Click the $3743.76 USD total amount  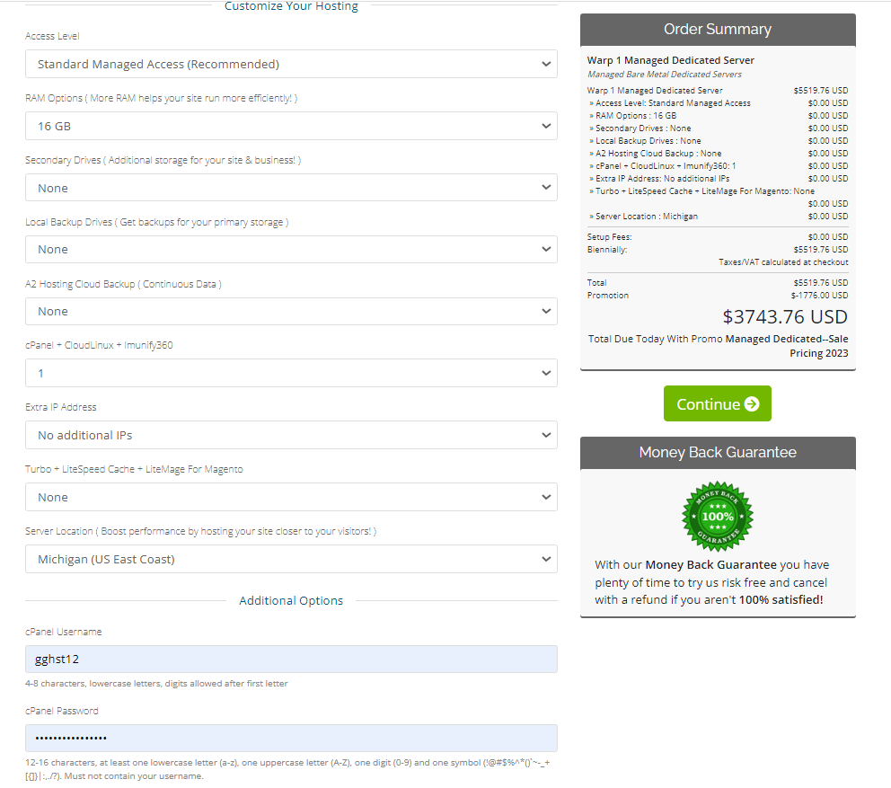tap(785, 316)
